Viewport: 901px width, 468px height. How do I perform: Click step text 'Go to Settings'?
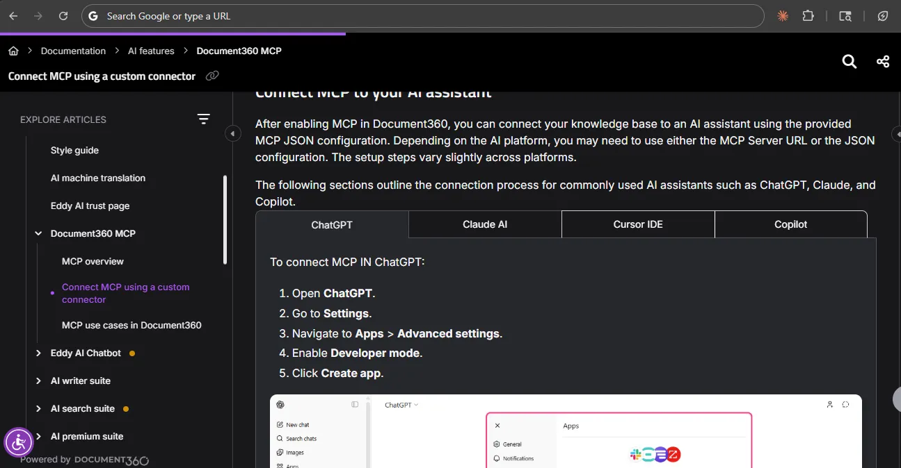[332, 313]
